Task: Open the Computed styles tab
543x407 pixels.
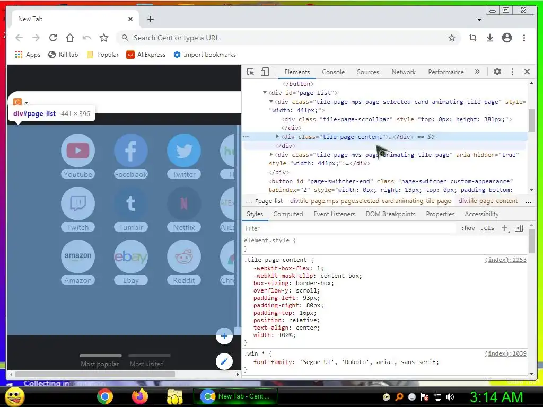Action: pos(288,214)
